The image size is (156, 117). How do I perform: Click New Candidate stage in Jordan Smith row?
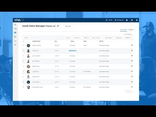click(87, 71)
